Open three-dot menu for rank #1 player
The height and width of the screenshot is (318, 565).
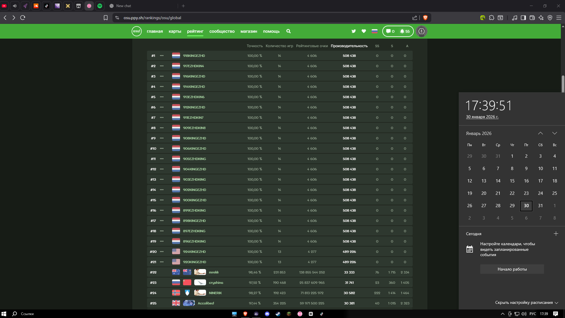click(x=162, y=56)
